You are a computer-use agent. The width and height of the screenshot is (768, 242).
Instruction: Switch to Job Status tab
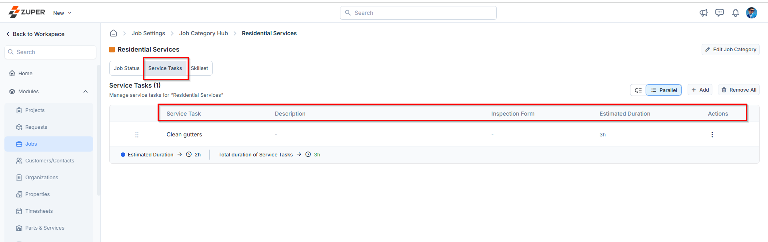126,68
